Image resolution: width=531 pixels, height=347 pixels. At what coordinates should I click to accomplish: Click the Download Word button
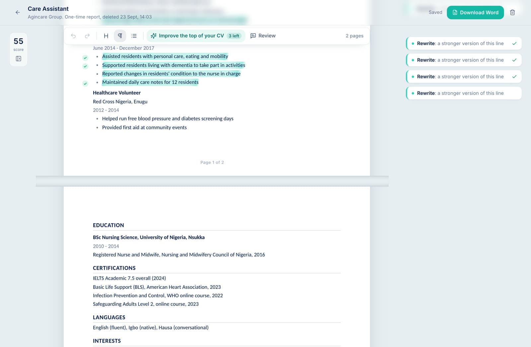click(x=475, y=13)
